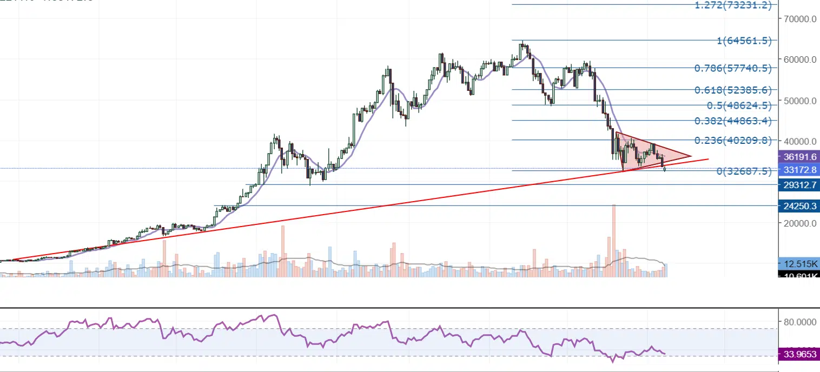The image size is (820, 372).
Task: Select the 0.382(44863.4) retracement label
Action: point(732,121)
